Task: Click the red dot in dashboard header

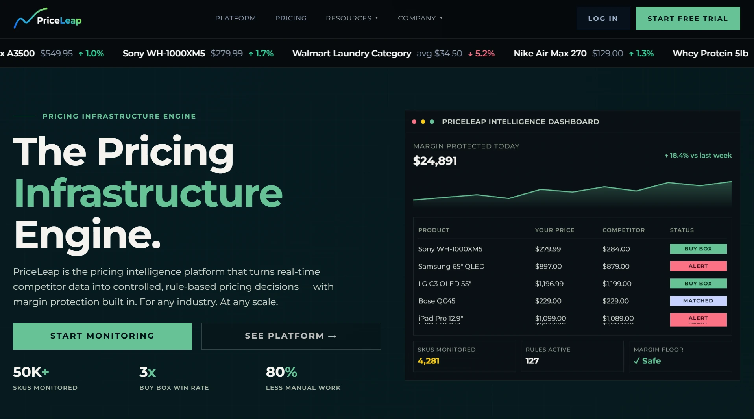Action: pyautogui.click(x=414, y=122)
